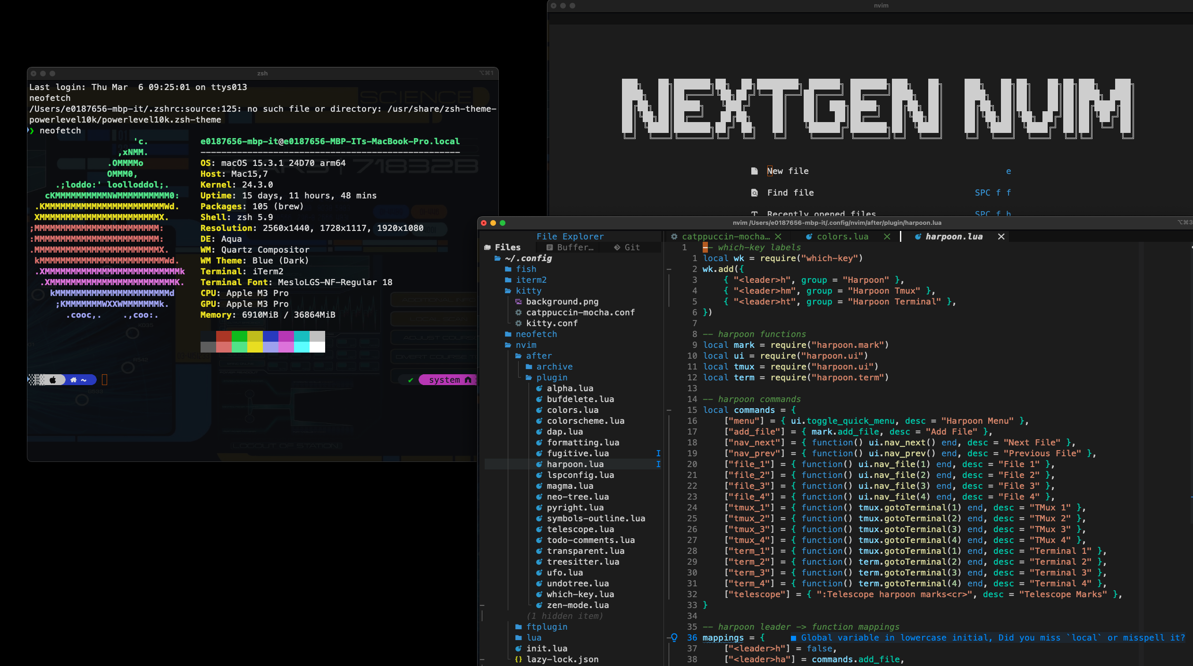Screen dimensions: 1193x666
Task: Collapse the kitty folder
Action: [523, 291]
